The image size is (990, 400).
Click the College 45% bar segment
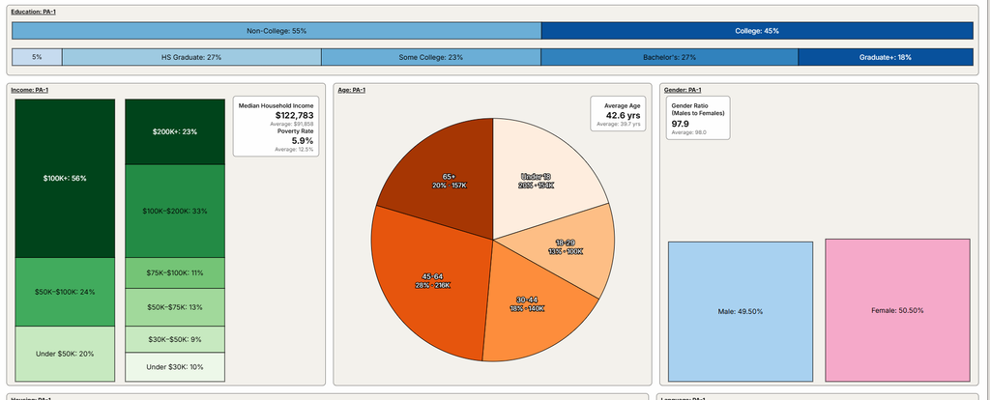(757, 31)
